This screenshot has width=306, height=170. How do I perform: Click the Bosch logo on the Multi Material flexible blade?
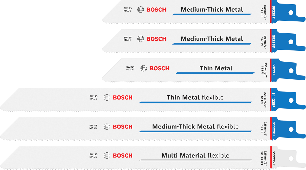tap(118, 155)
